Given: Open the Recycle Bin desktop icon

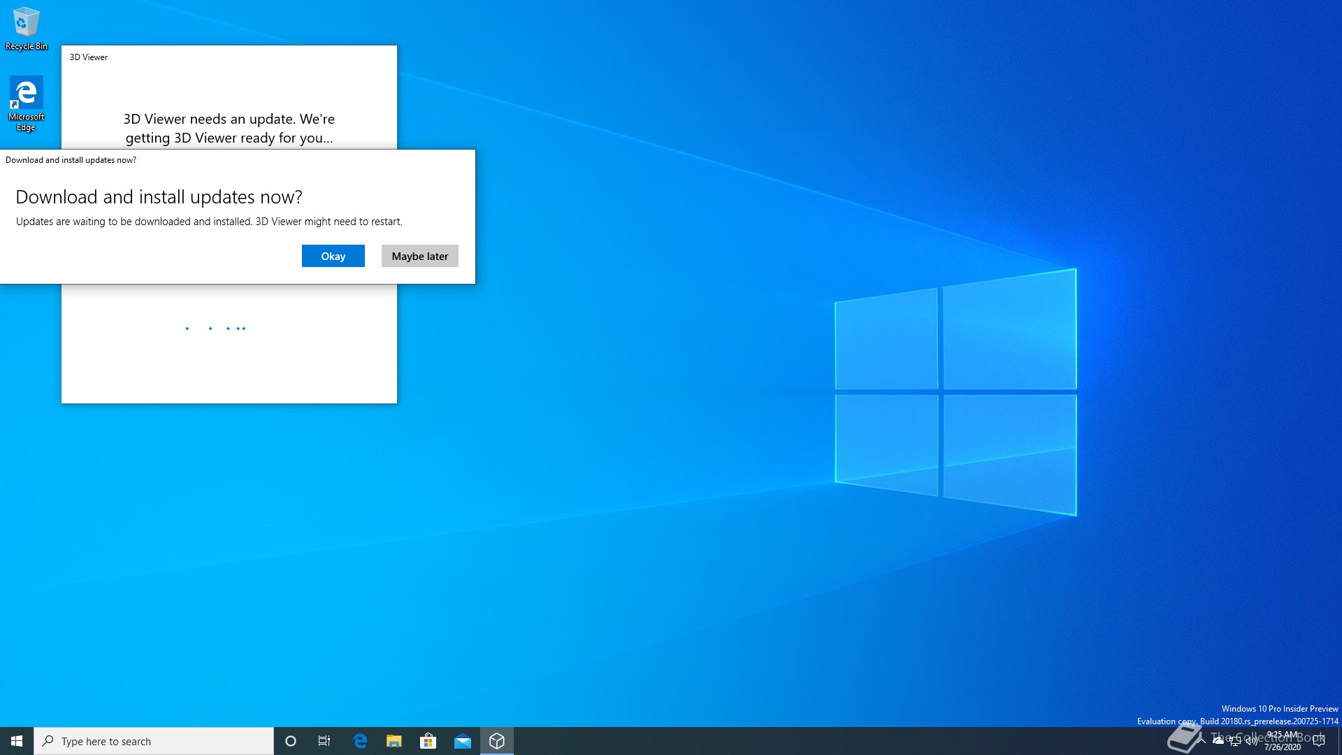Looking at the screenshot, I should (27, 29).
